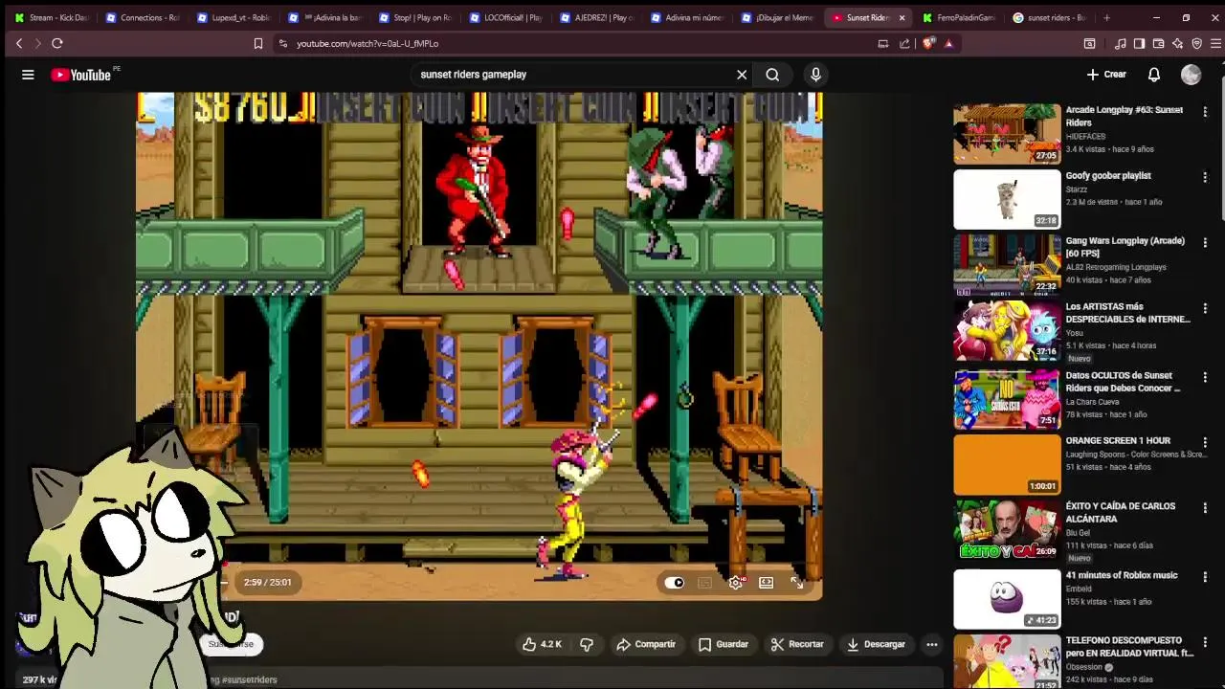Open options for 41 minutes of Roblox music
Image resolution: width=1225 pixels, height=689 pixels.
point(1205,576)
